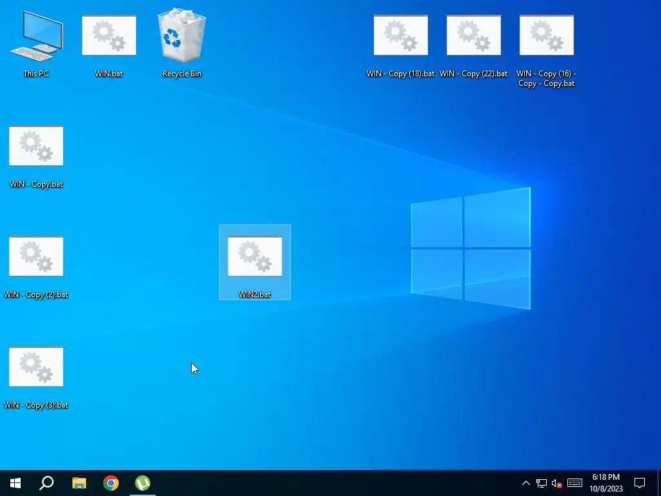Viewport: 661px width, 496px height.
Task: Open the notification action center
Action: [x=640, y=483]
